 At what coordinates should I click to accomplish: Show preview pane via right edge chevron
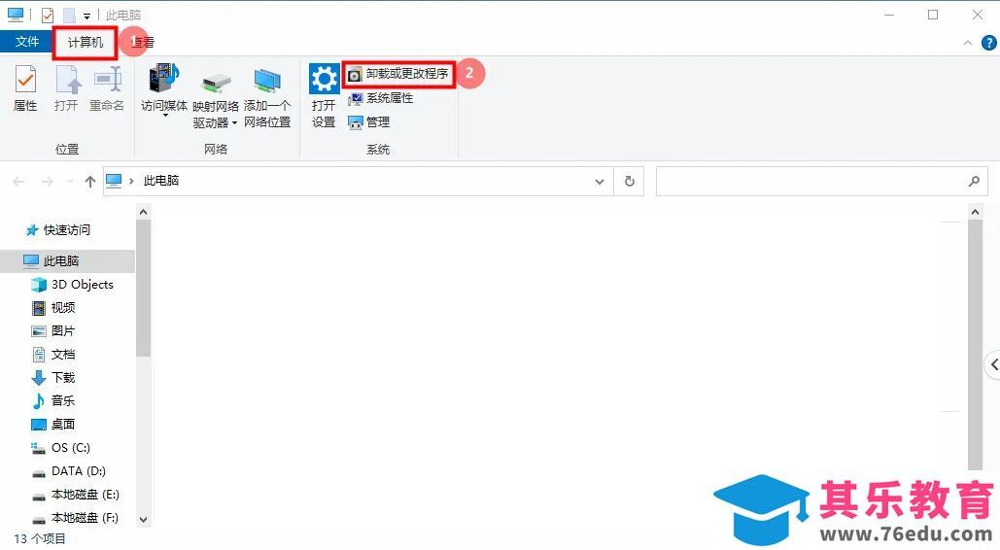pos(993,364)
